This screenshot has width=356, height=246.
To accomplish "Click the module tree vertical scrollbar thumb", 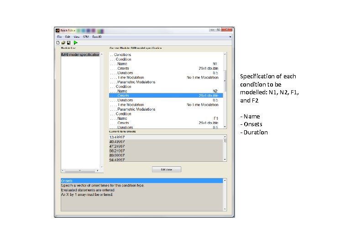I will click(x=225, y=81).
